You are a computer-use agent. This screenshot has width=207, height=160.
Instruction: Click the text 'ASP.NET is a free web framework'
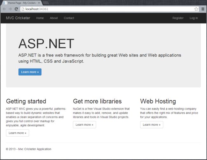[51, 55]
